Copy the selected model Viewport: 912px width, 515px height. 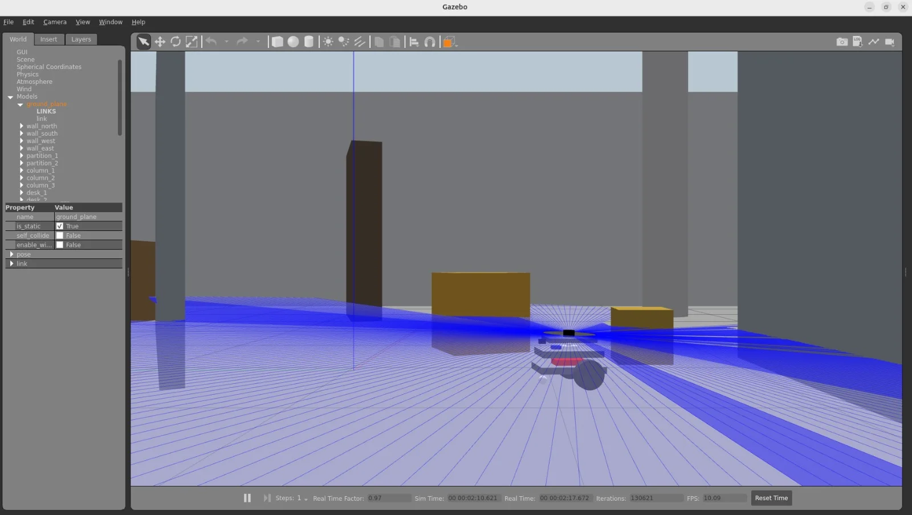[379, 42]
